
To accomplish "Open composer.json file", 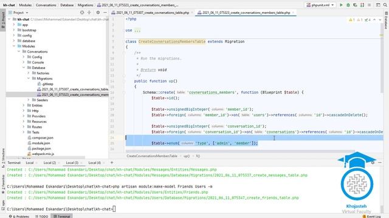I will coord(43,137).
